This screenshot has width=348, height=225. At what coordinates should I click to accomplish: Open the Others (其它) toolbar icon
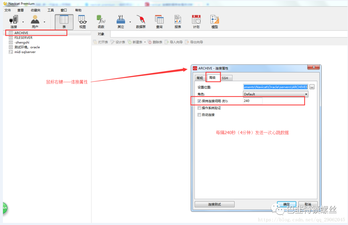pos(121,22)
